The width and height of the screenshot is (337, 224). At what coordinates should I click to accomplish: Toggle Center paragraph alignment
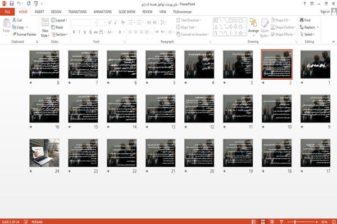[x=135, y=32]
